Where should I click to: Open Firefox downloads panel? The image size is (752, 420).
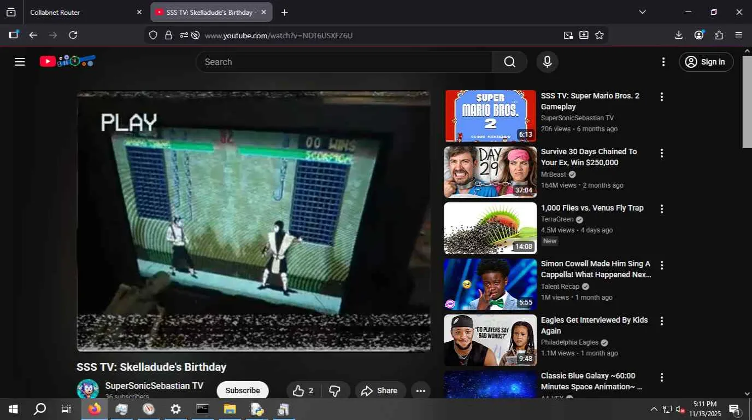click(x=679, y=35)
